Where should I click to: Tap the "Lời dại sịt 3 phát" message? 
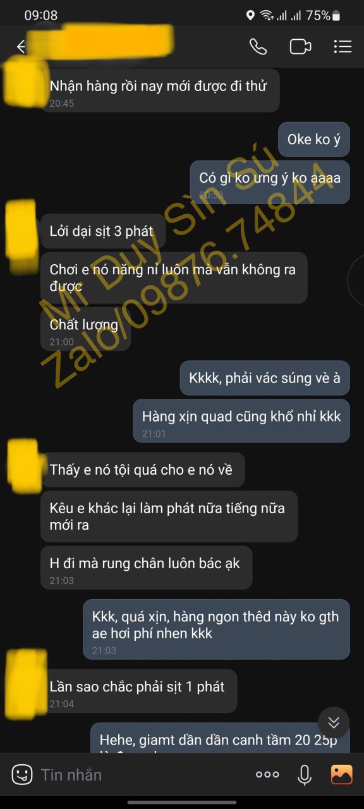104,231
